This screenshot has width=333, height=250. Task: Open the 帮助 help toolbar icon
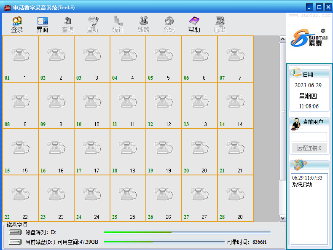194,24
